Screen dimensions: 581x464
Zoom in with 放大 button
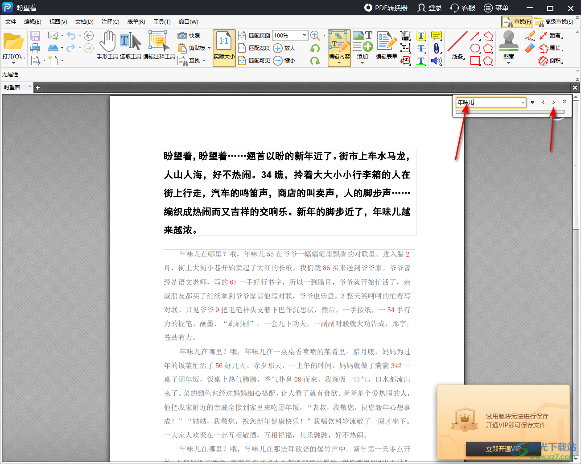pos(284,48)
